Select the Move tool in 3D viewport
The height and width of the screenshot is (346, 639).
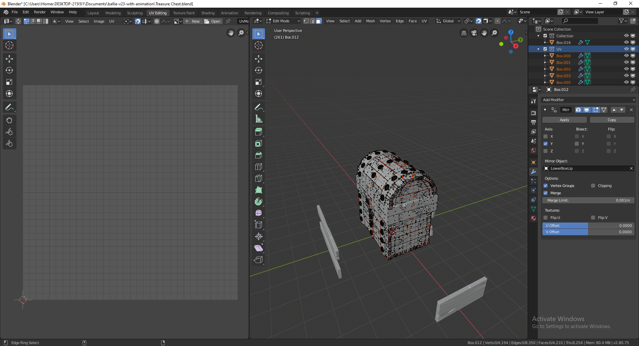(x=259, y=59)
